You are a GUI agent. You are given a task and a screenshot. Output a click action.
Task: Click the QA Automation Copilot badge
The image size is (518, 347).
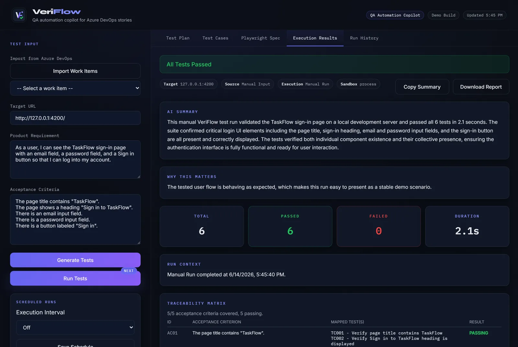395,15
